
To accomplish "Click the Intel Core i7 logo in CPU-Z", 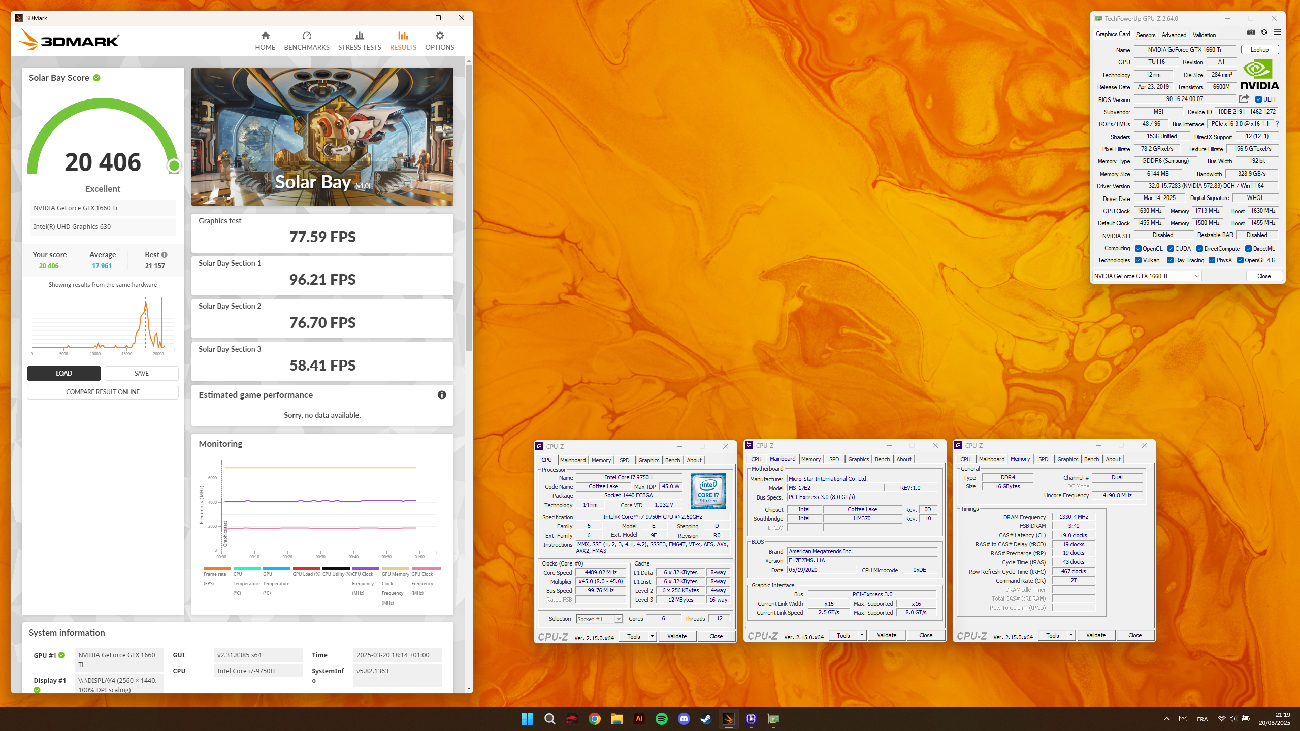I will click(x=708, y=491).
